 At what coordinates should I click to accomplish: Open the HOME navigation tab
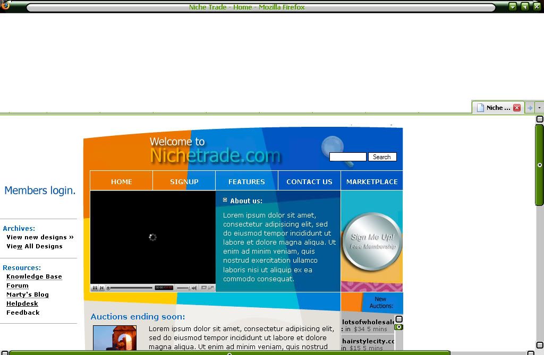122,180
